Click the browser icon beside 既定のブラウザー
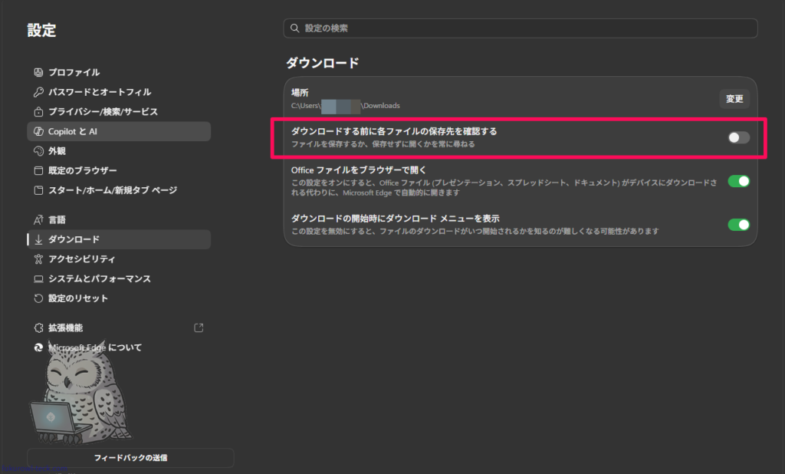This screenshot has width=785, height=474. click(38, 170)
